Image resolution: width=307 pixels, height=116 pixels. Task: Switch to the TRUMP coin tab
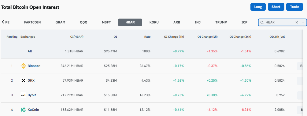221,22
